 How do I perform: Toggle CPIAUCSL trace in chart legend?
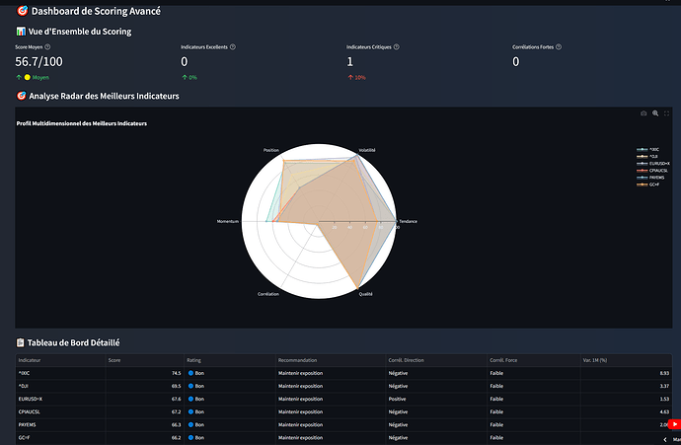point(657,170)
